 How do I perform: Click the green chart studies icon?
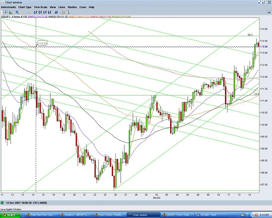coord(10,12)
